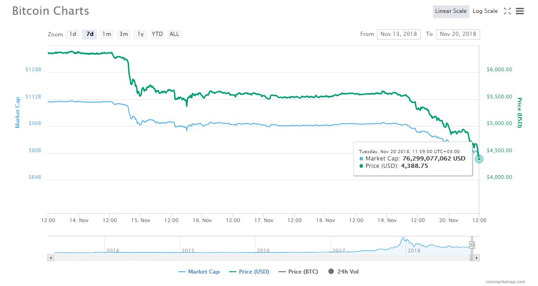The width and height of the screenshot is (538, 286).
Task: Click the navigator right range handle
Action: (x=472, y=245)
